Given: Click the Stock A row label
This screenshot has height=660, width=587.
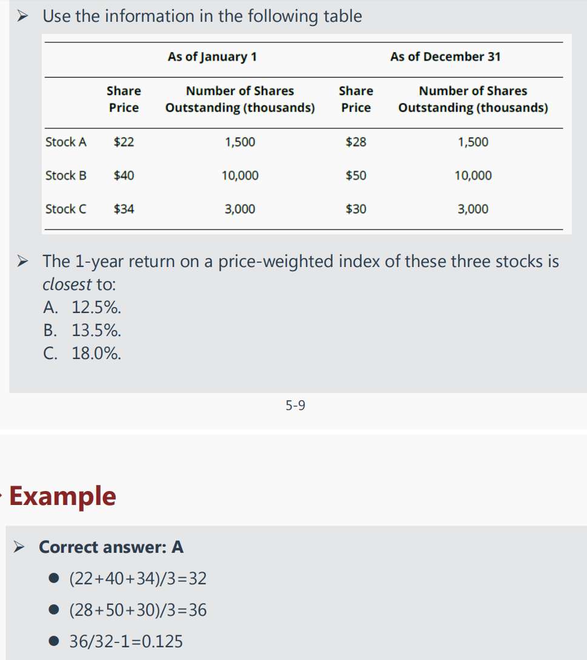Looking at the screenshot, I should [66, 142].
